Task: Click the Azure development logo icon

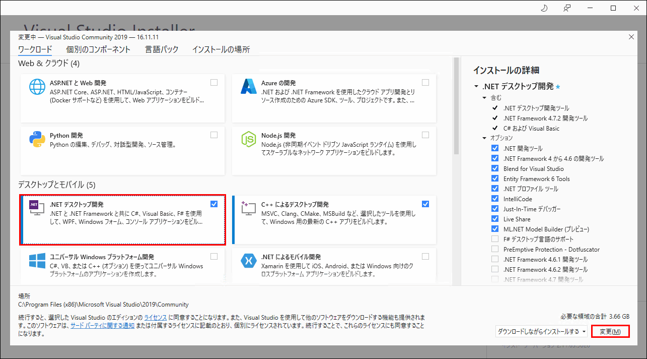Action: coord(249,87)
